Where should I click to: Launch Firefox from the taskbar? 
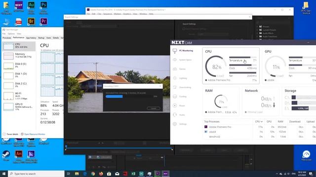pos(101,174)
